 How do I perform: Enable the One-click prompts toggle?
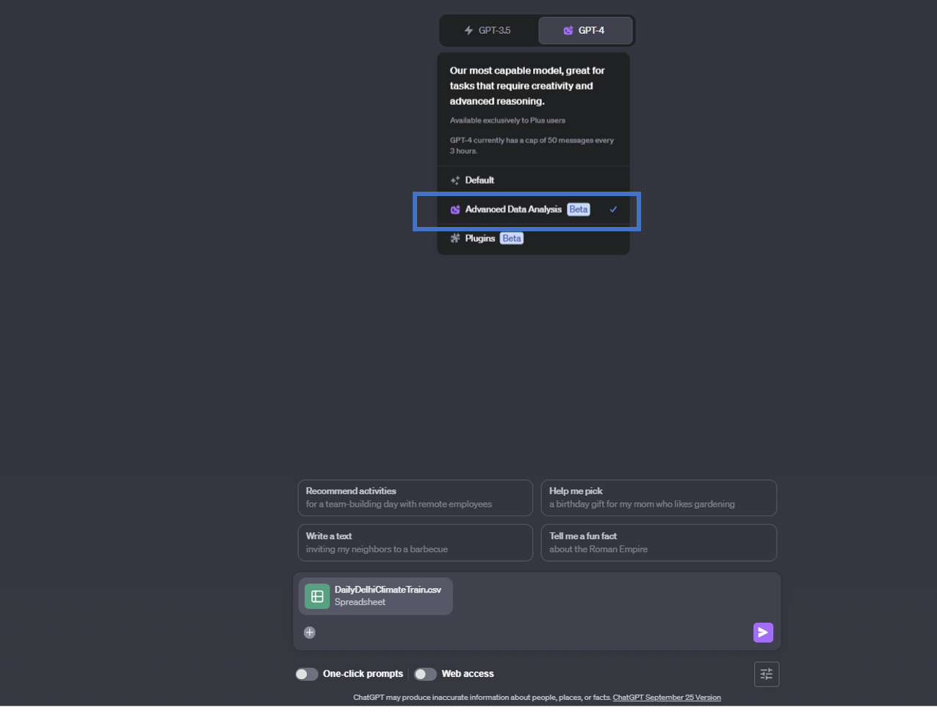[x=306, y=673]
